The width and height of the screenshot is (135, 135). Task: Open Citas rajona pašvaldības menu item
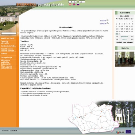point(6,67)
